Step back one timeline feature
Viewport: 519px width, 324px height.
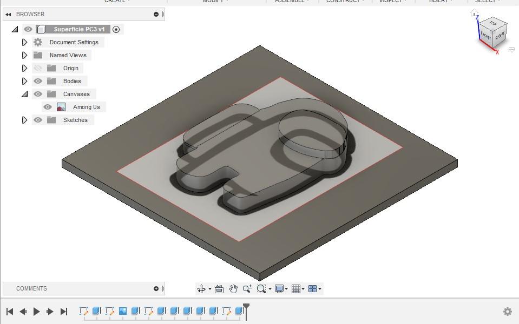(23, 312)
